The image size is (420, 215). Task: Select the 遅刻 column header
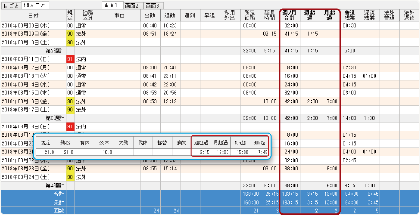coord(190,15)
